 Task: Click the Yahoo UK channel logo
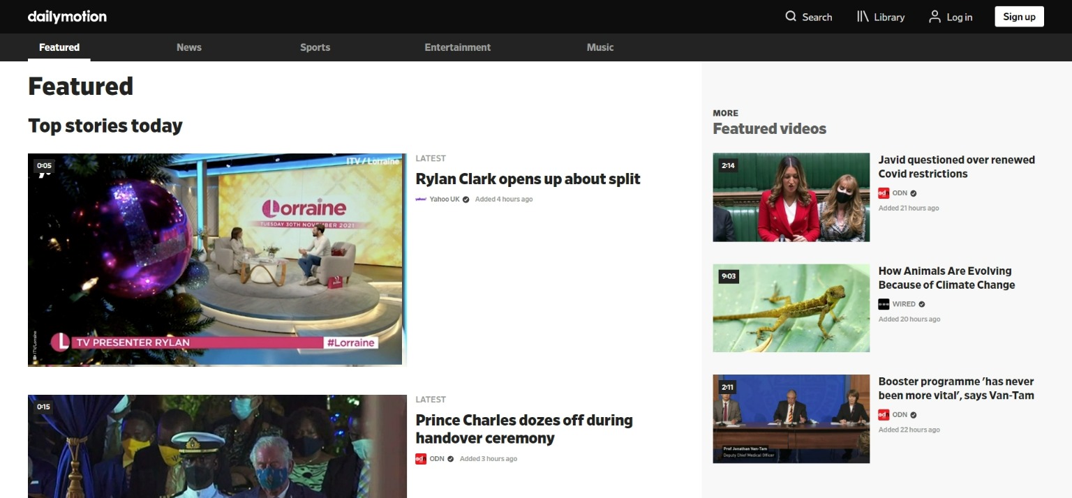[421, 199]
